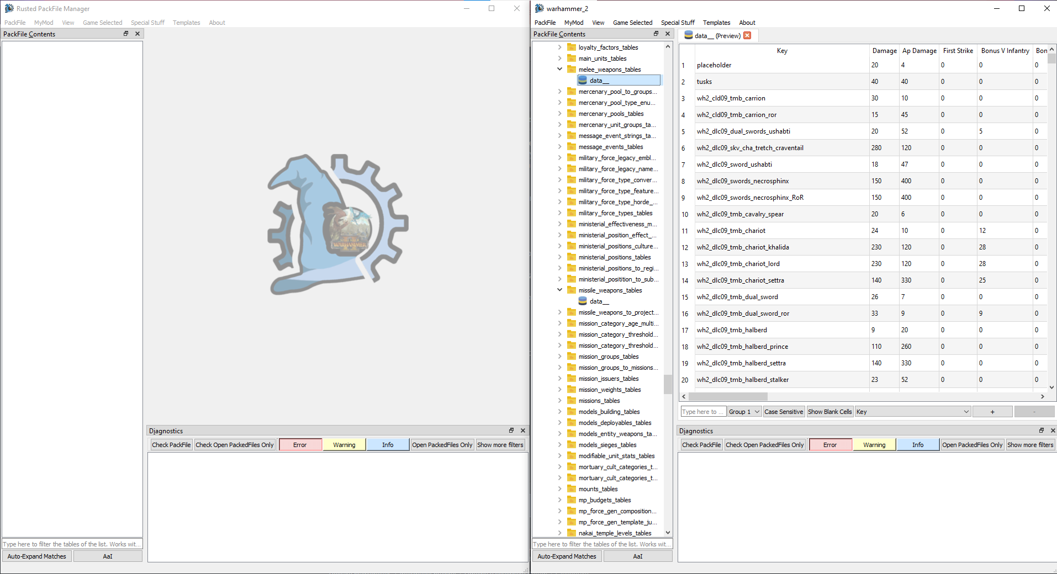Viewport: 1057px width, 574px height.
Task: Open the Group 1 dropdown in filter bar
Action: click(x=744, y=412)
